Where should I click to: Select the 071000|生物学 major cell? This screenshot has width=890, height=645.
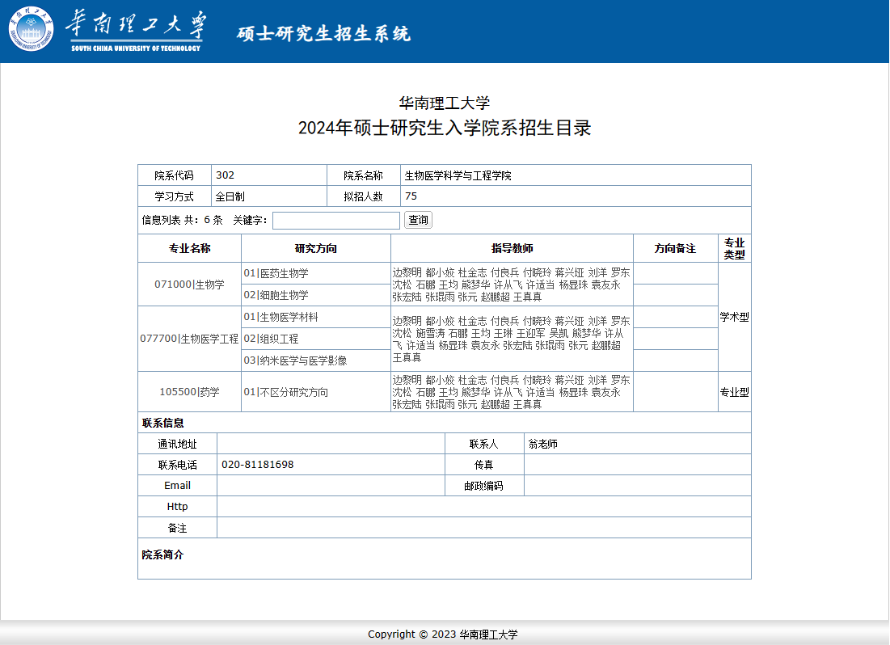(190, 285)
